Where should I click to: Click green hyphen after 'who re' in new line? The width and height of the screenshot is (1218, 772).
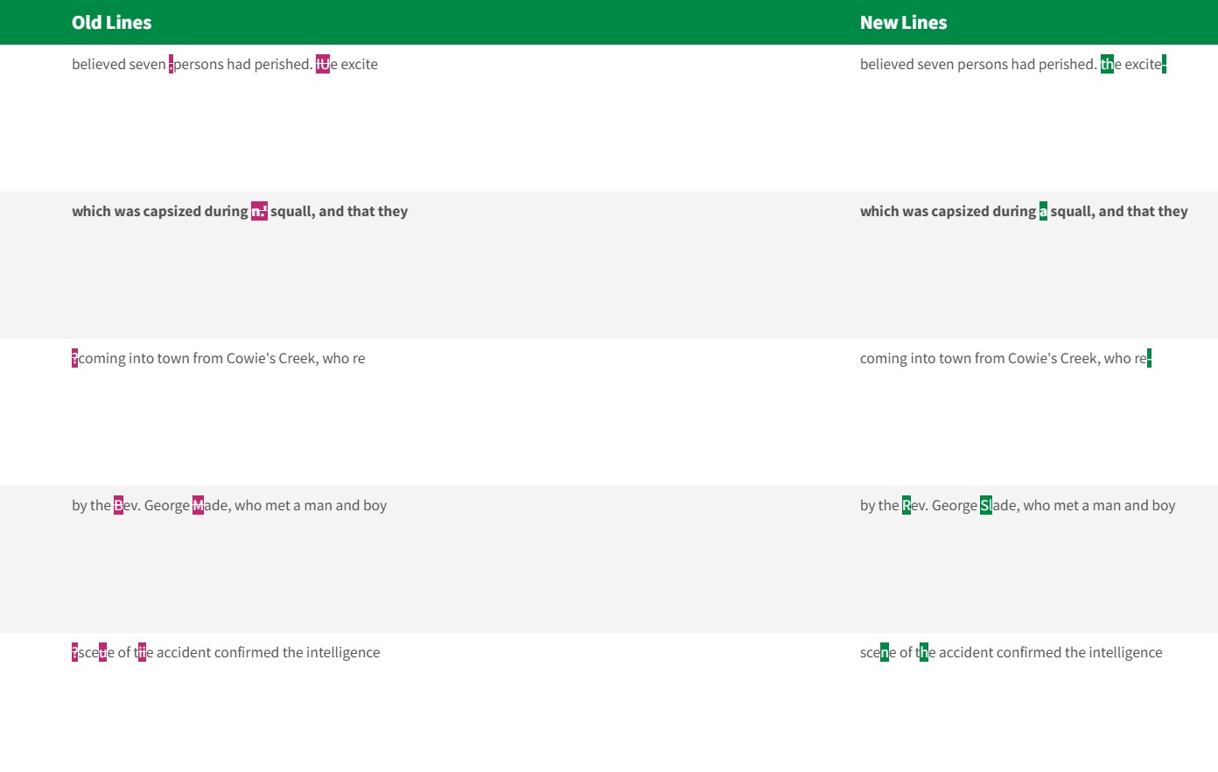pyautogui.click(x=1149, y=359)
